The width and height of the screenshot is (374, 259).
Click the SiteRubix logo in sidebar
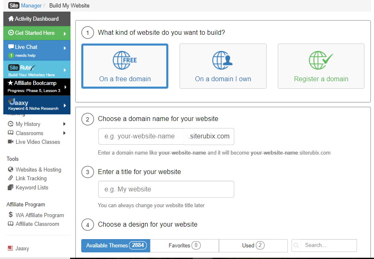tap(22, 68)
